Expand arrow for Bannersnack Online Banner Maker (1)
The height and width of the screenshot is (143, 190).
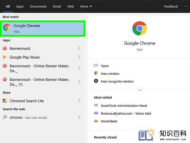(79, 82)
